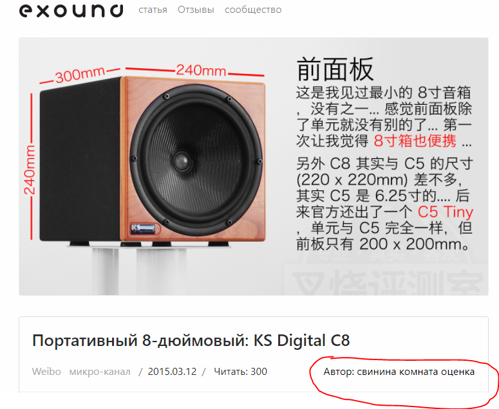Click the watermark logo in banner corner
This screenshot has height=409, width=499.
[x=387, y=275]
